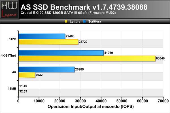Click the 70000 x-axis tick label
Image resolution: width=170 pixels, height=113 pixels.
click(163, 101)
